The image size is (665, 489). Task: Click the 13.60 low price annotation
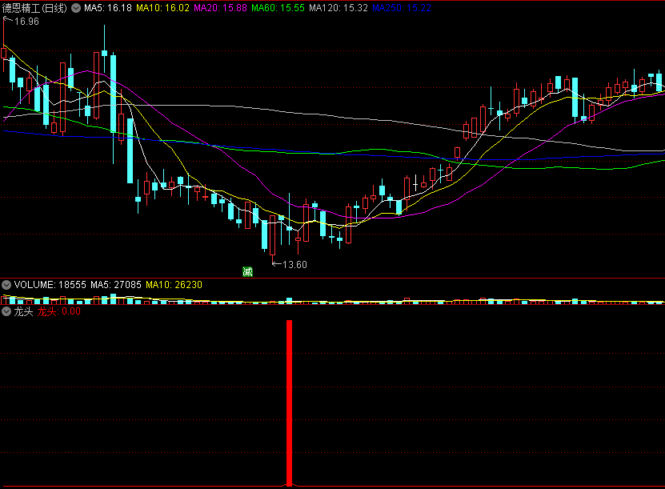[x=294, y=265]
